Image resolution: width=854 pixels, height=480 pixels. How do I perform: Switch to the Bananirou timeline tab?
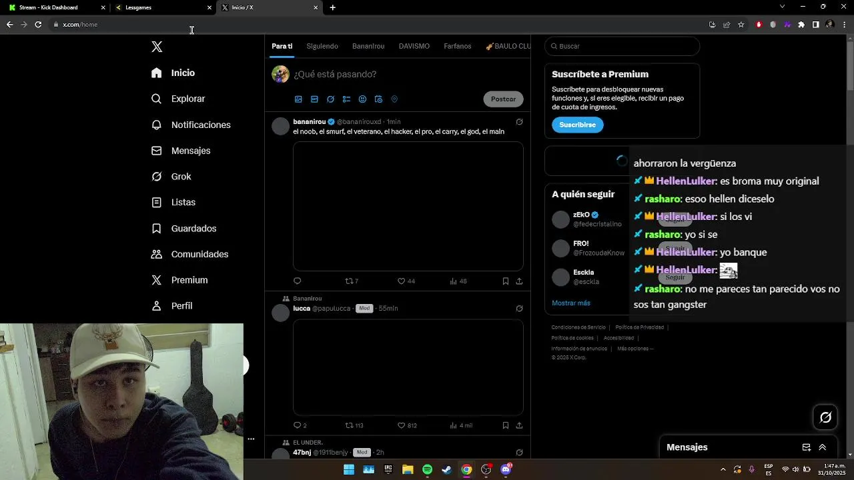[368, 46]
